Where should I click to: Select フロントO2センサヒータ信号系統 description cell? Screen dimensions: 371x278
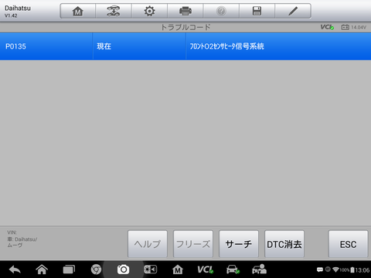click(x=278, y=46)
